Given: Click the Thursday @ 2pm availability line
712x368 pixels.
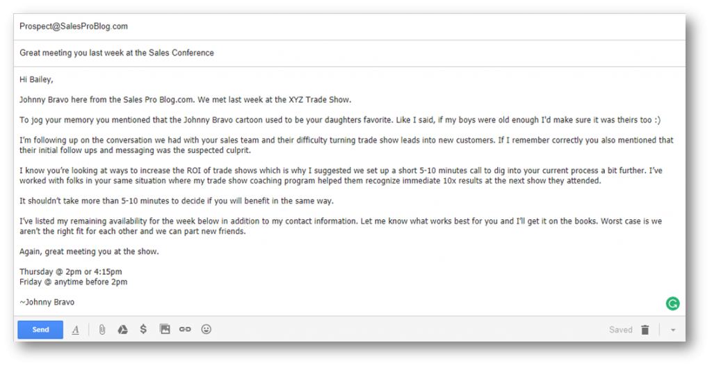Looking at the screenshot, I should tap(71, 272).
